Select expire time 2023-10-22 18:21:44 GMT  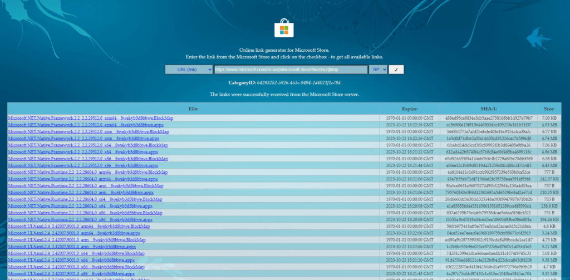pyautogui.click(x=410, y=165)
